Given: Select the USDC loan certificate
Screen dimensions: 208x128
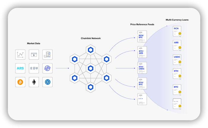Looking at the screenshot, I should click(x=177, y=60).
